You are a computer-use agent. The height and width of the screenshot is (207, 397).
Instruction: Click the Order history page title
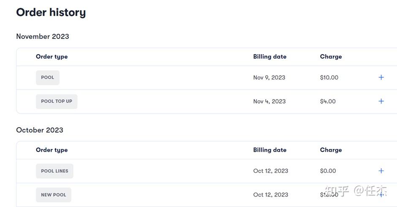pyautogui.click(x=51, y=13)
